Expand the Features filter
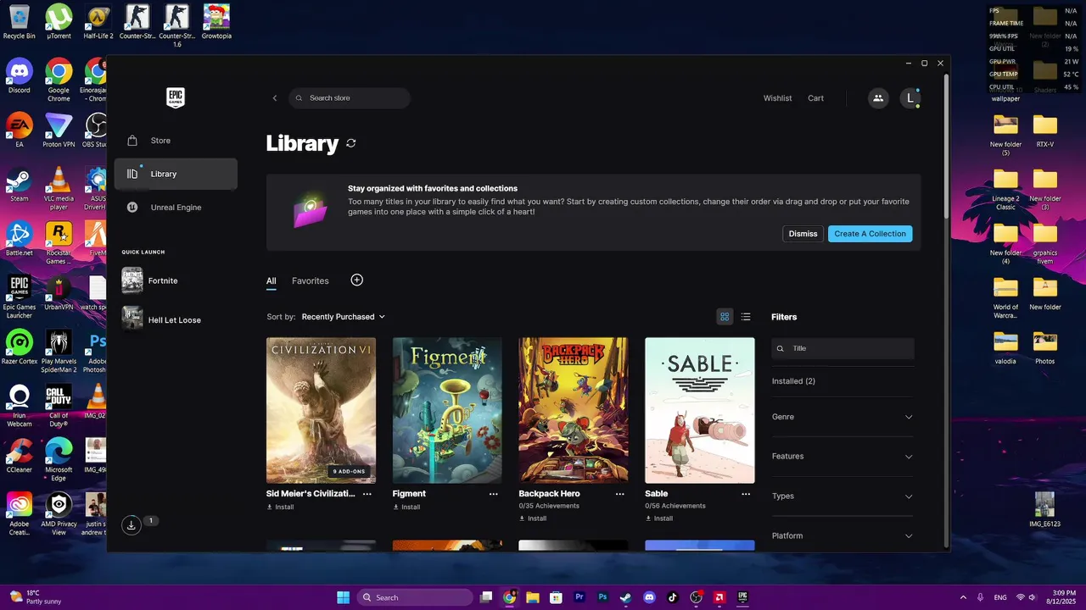This screenshot has height=610, width=1086. [842, 457]
